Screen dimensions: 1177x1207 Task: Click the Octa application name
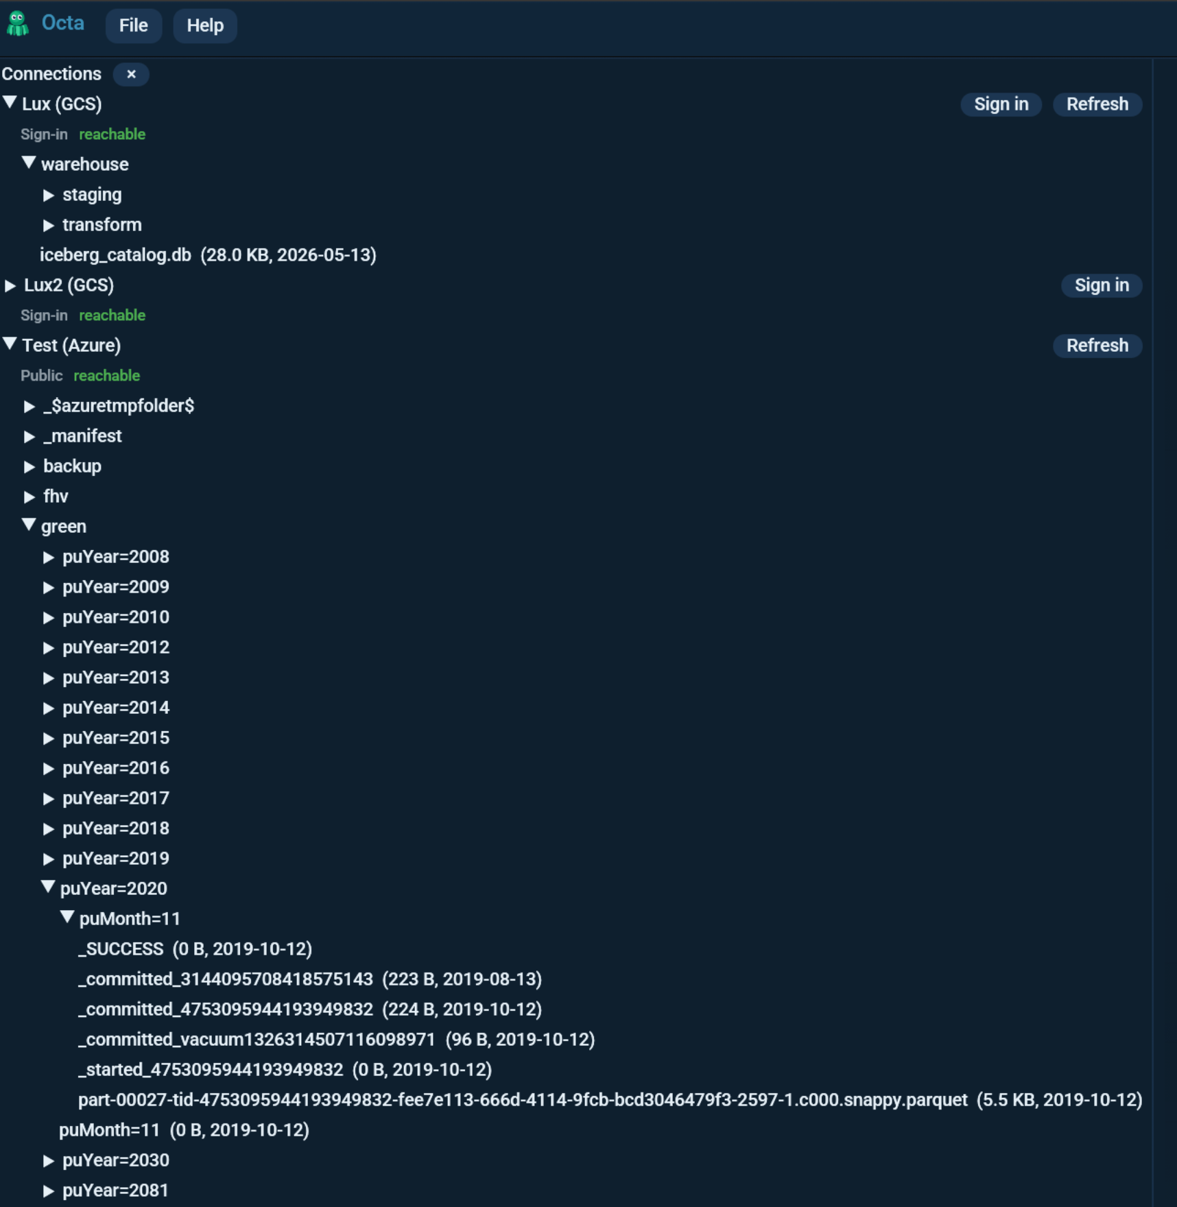click(63, 23)
